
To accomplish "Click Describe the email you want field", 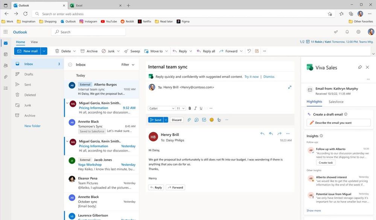I will coord(338,123).
